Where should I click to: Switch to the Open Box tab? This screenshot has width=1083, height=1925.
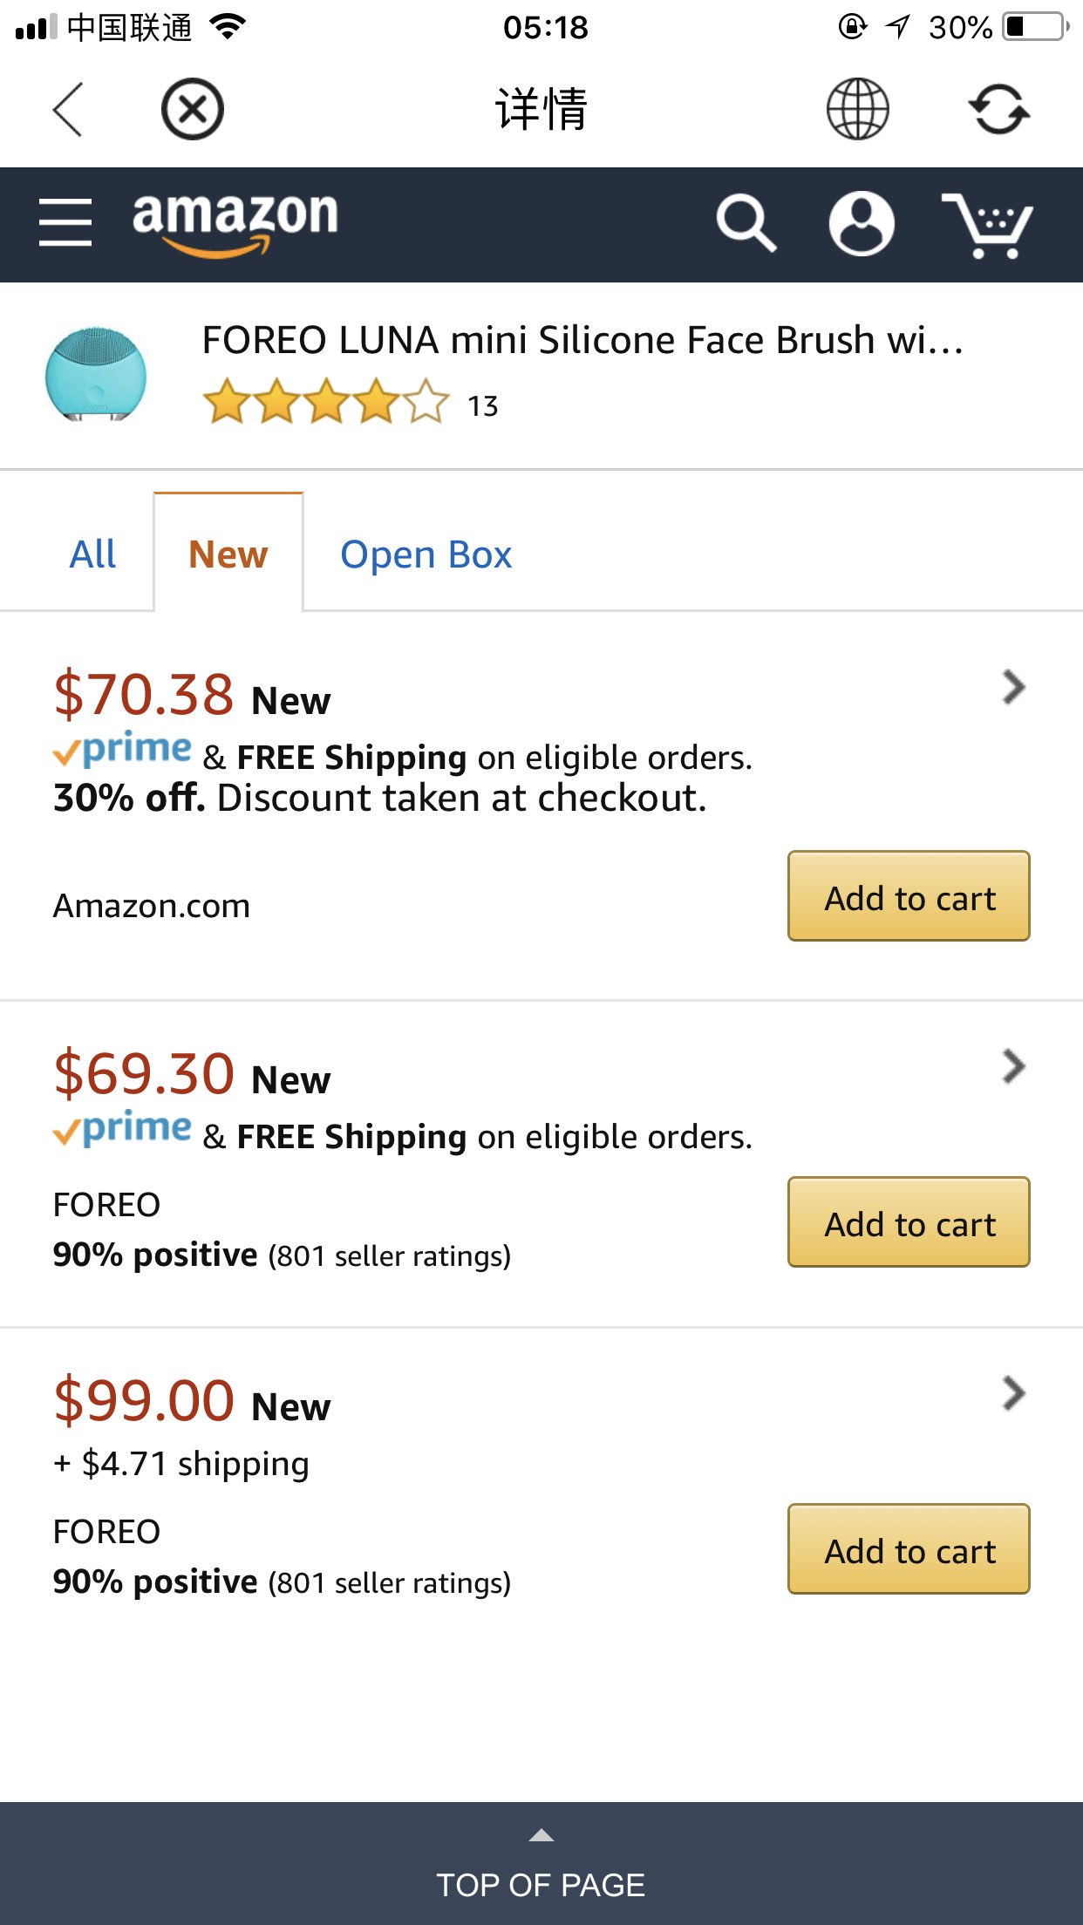426,554
